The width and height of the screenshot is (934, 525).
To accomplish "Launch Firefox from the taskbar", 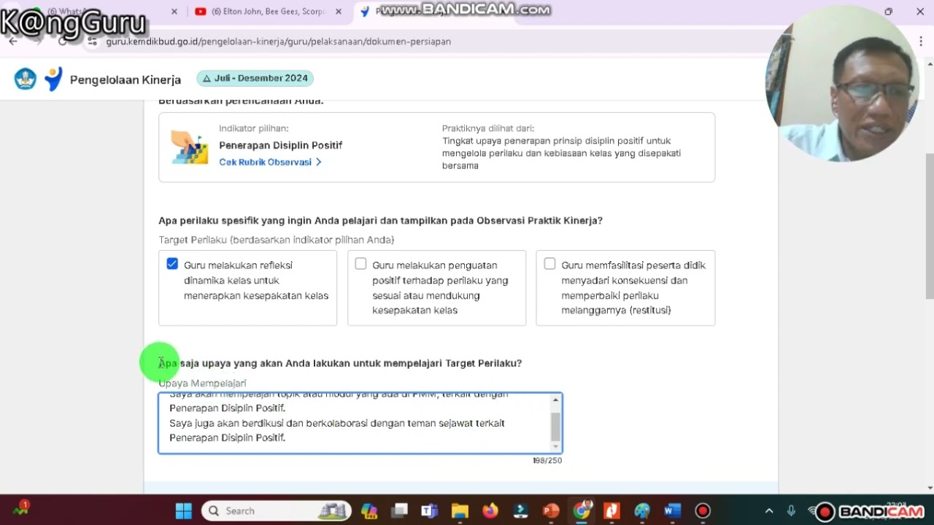I will pyautogui.click(x=490, y=510).
